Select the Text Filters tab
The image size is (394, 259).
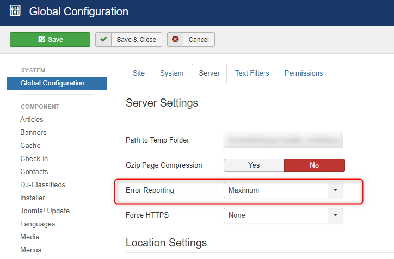252,73
